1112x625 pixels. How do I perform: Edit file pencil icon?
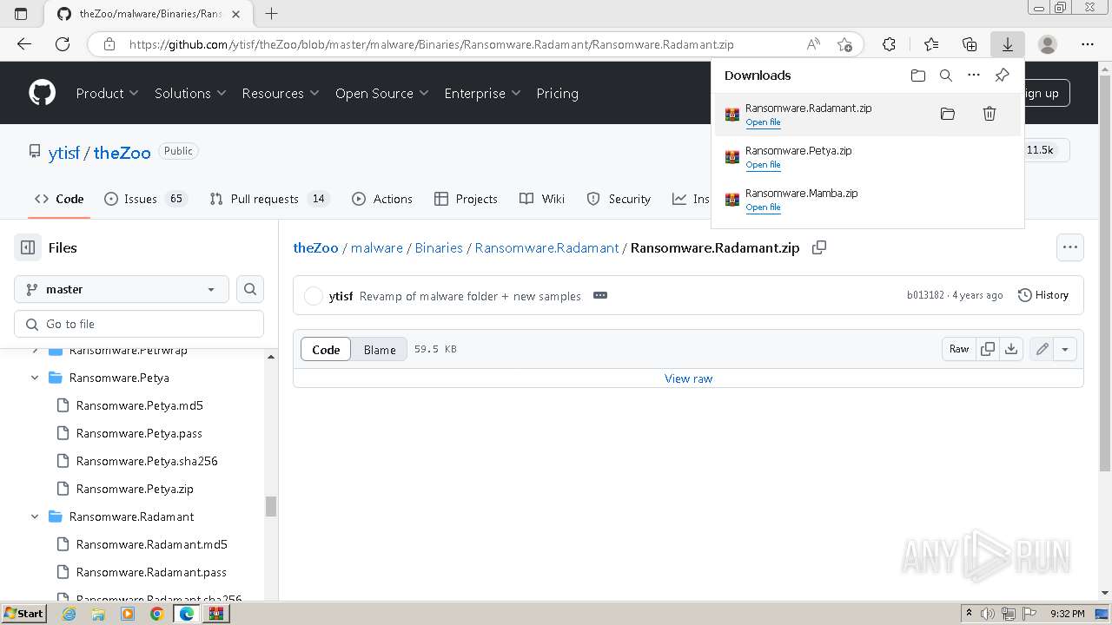coord(1042,349)
